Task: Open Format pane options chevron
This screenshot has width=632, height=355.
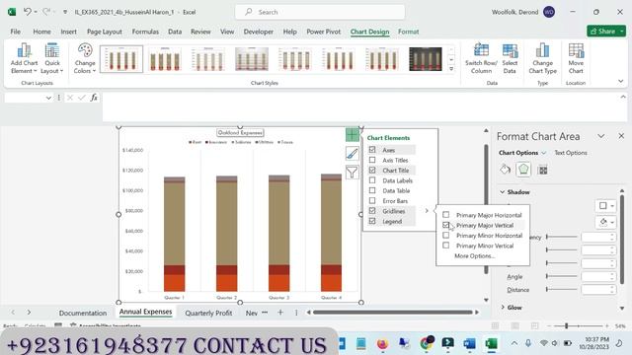Action: pos(601,136)
